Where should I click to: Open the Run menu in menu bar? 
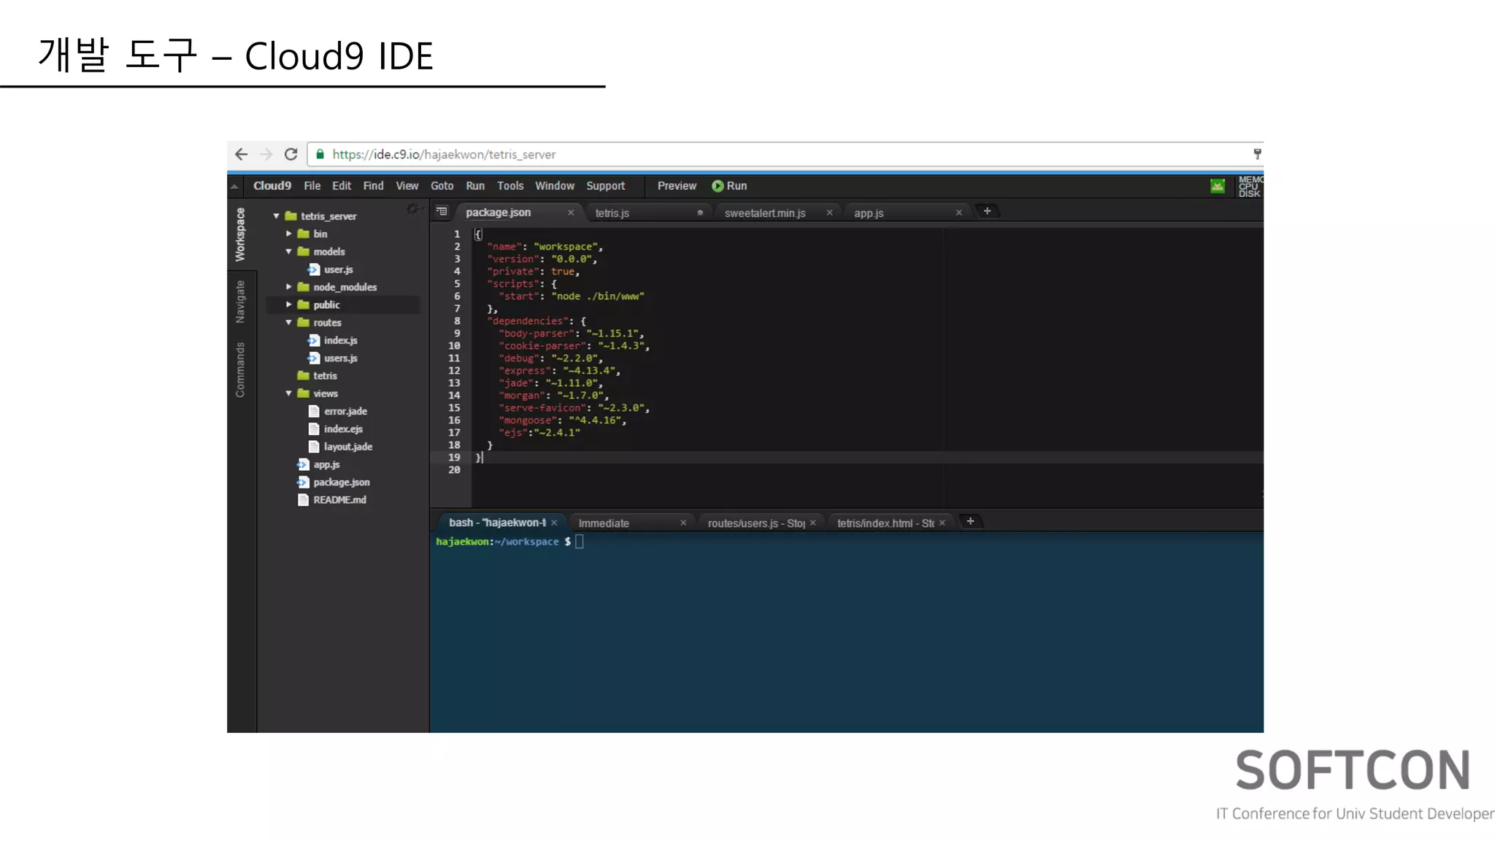point(475,186)
